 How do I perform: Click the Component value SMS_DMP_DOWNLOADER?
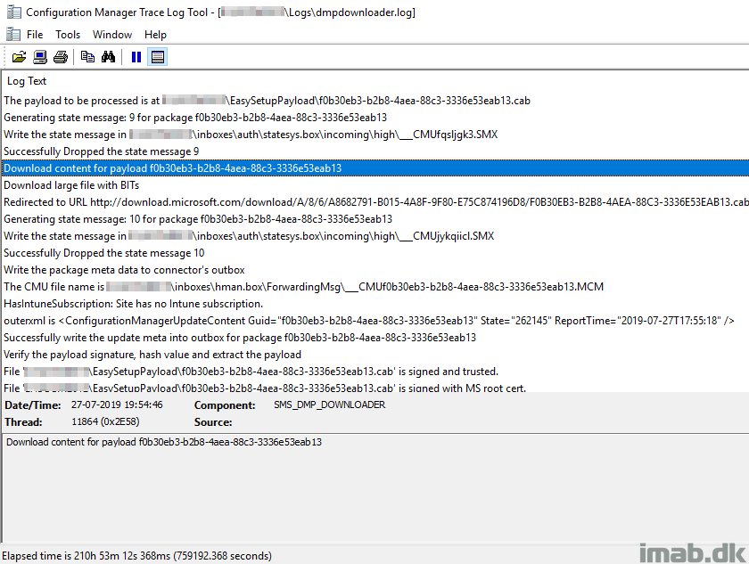(x=330, y=405)
